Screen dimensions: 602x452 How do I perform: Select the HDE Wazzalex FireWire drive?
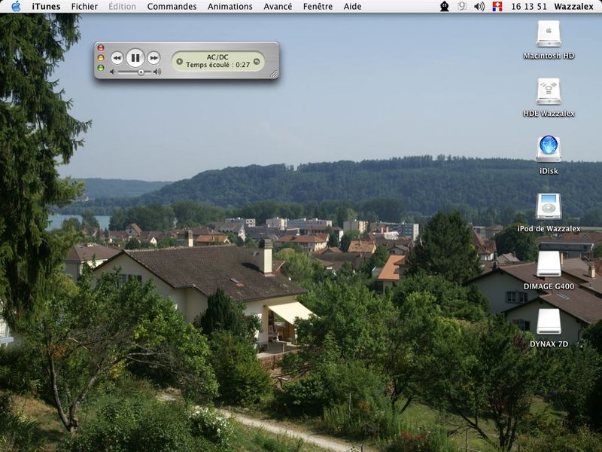point(549,91)
